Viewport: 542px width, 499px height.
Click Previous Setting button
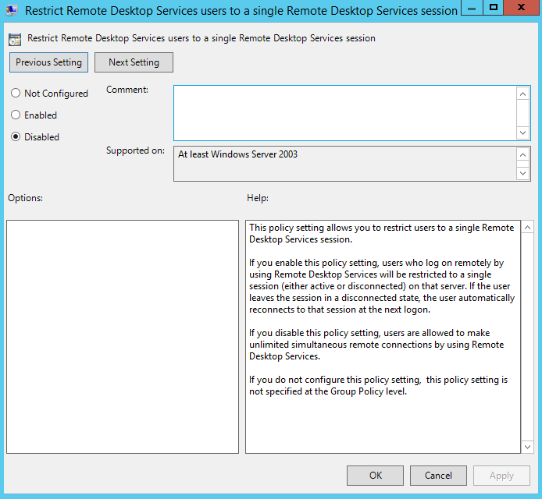coord(48,62)
